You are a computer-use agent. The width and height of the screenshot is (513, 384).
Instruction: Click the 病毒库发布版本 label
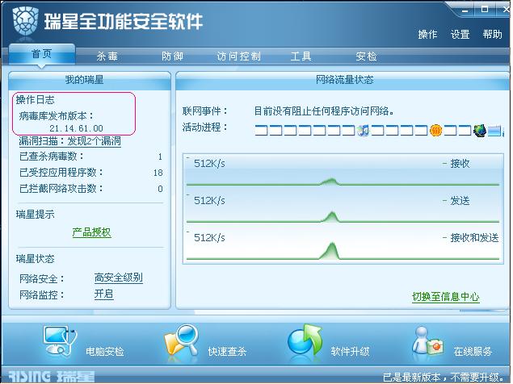(x=57, y=115)
